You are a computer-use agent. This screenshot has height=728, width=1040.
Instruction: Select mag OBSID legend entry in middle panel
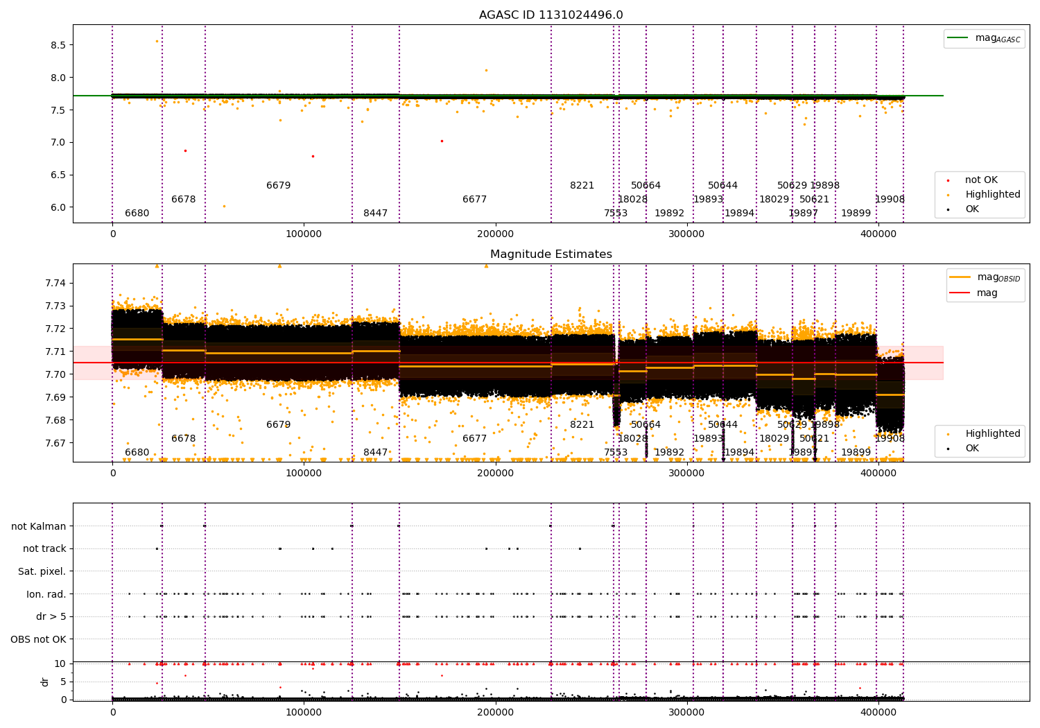[985, 278]
